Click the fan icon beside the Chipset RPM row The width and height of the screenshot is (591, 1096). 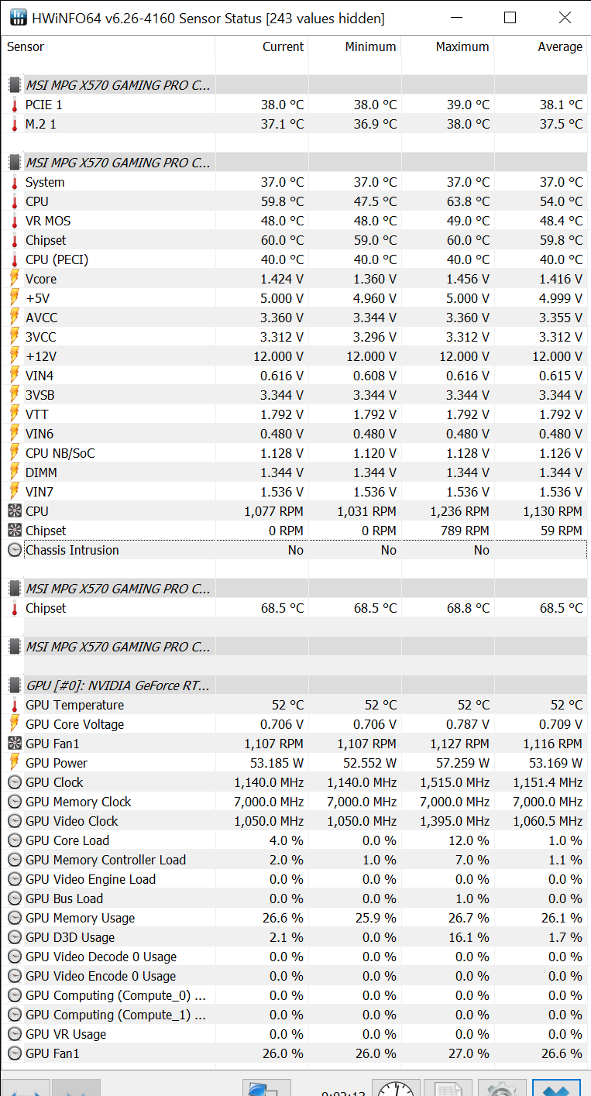pos(14,531)
